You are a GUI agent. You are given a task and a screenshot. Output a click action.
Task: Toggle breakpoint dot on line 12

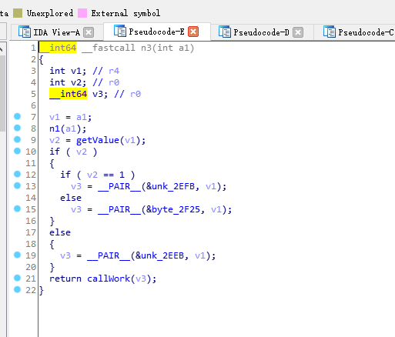click(17, 174)
